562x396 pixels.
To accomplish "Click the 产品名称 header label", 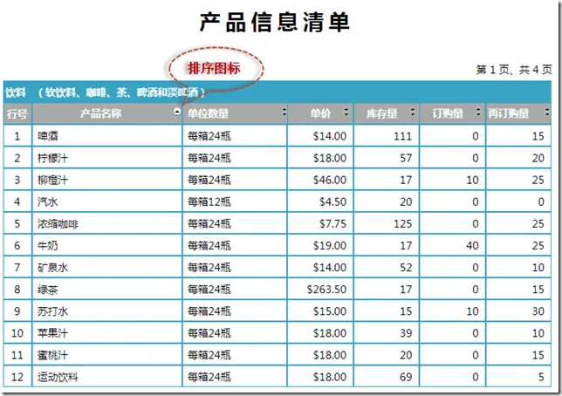I will 100,113.
